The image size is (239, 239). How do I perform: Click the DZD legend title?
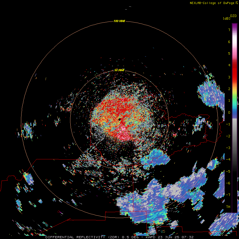coord(233,16)
